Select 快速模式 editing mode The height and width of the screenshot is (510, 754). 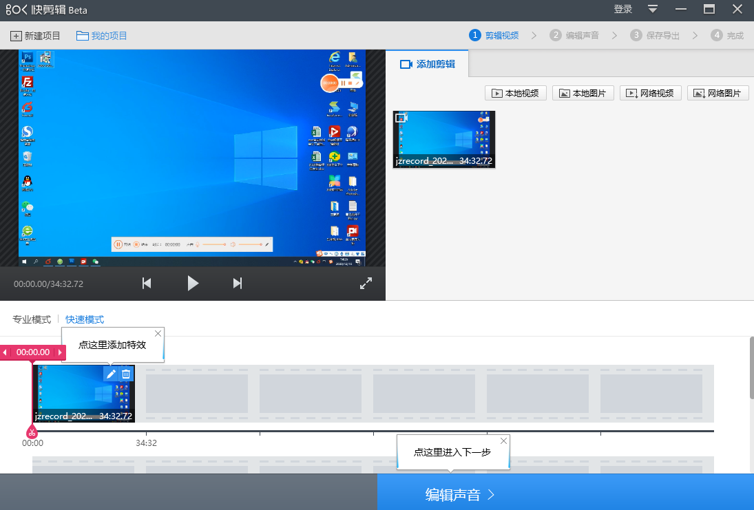[85, 319]
